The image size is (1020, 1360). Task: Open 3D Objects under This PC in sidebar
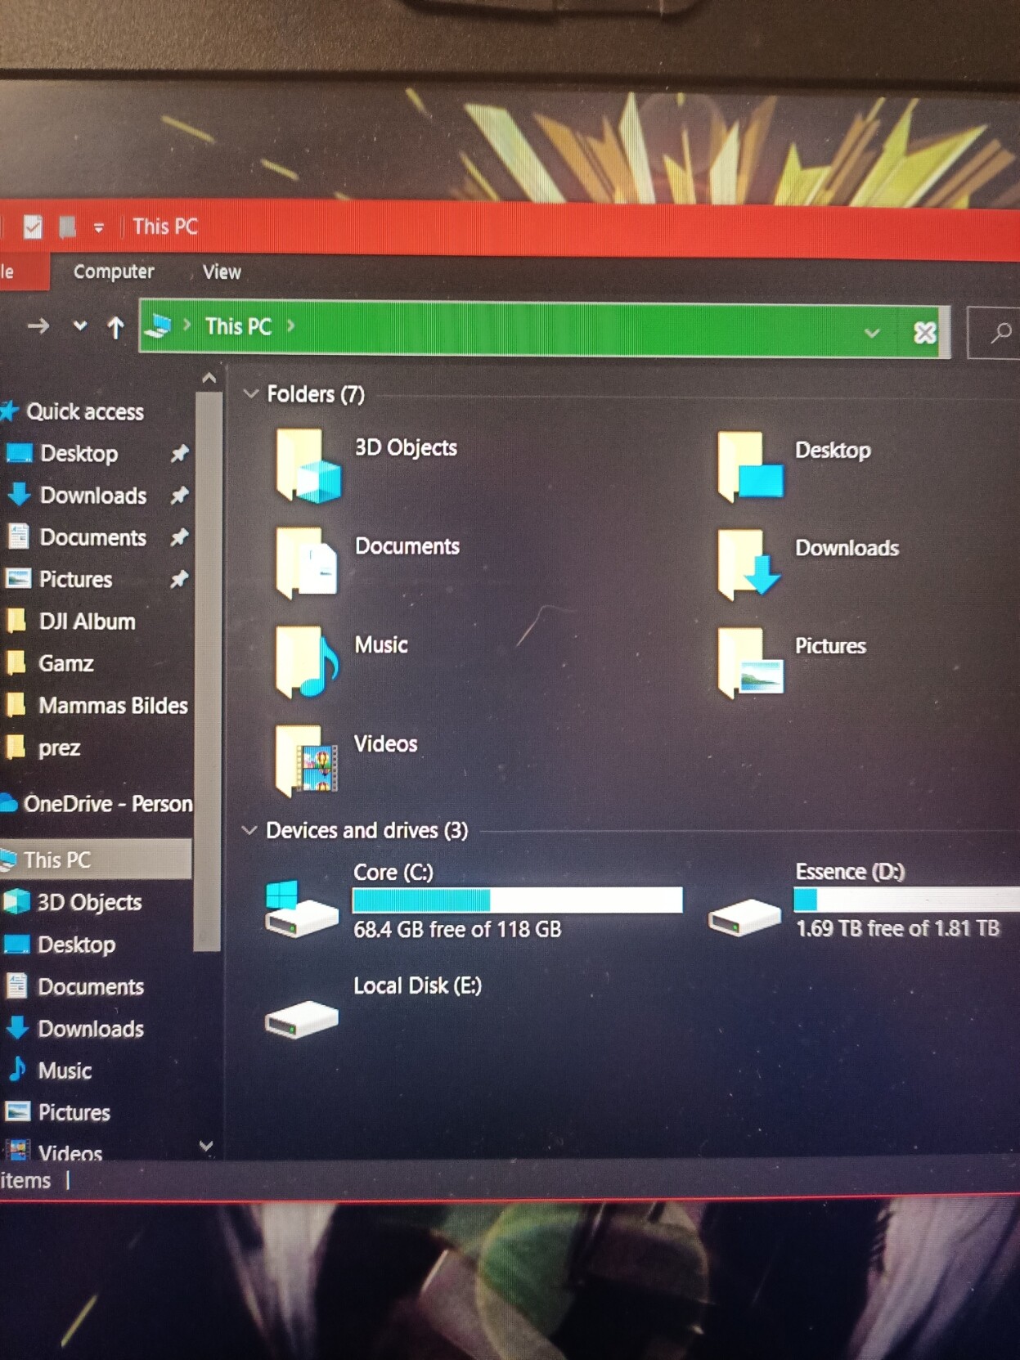pos(89,902)
